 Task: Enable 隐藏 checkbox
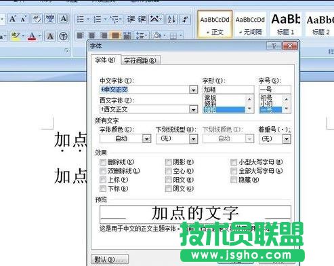(234, 180)
